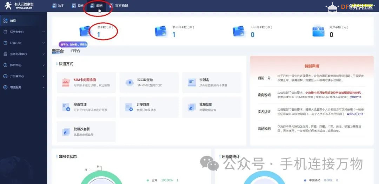This screenshot has width=379, height=184.
Task: Expand the 业务办理中心 chevron
Action: [44, 54]
